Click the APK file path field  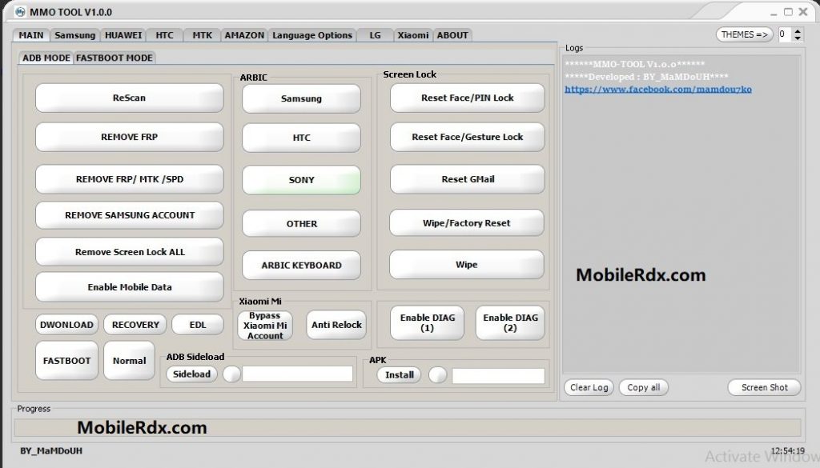(498, 376)
